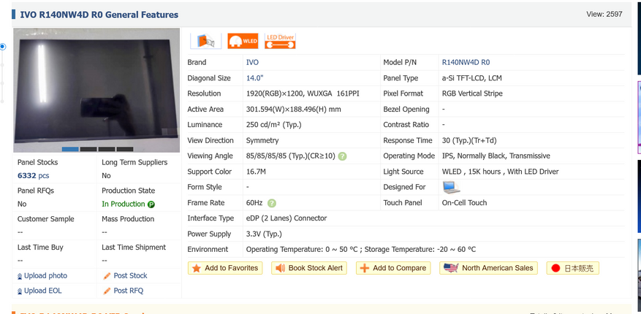Open the Viewing Angle help icon
This screenshot has height=314, width=641.
[342, 156]
